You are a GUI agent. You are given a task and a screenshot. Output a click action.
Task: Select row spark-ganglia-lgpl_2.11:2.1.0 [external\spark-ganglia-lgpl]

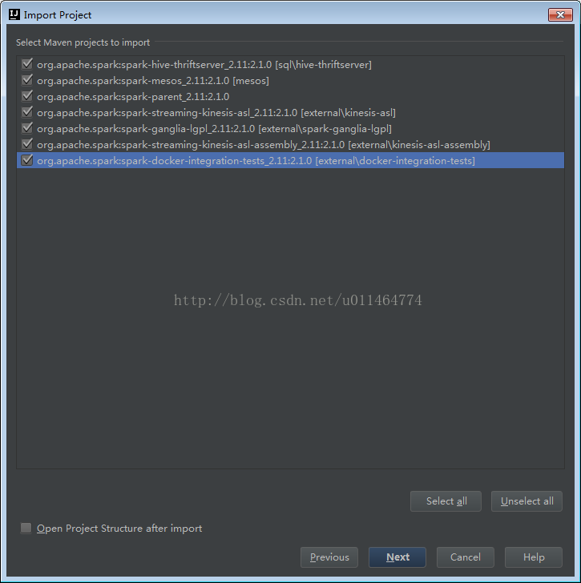[x=290, y=129]
